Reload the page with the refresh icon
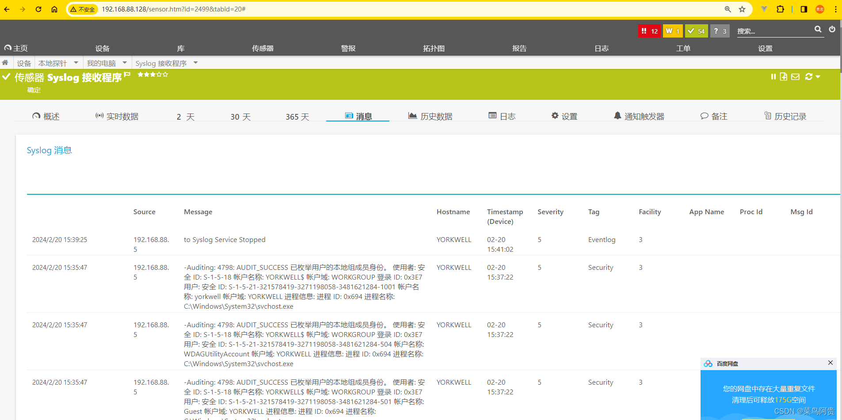The image size is (842, 420). (x=38, y=9)
